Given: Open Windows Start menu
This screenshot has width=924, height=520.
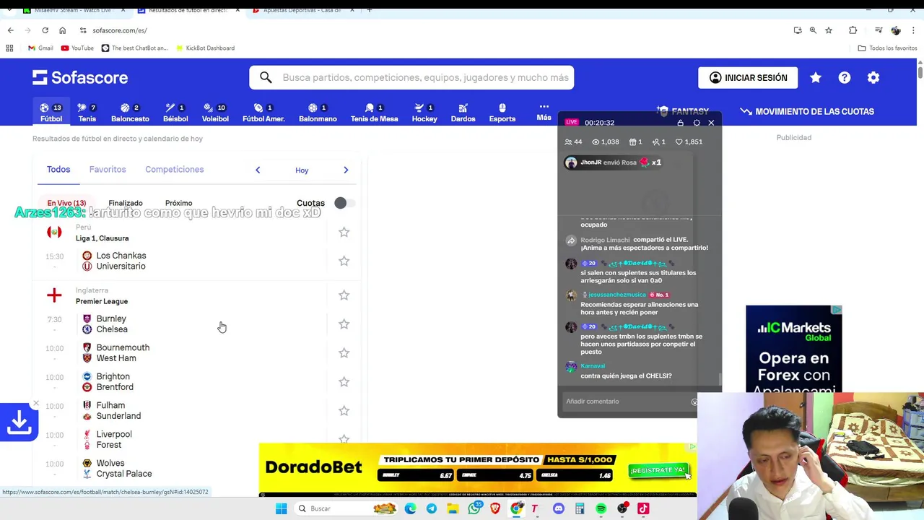Looking at the screenshot, I should (x=281, y=508).
